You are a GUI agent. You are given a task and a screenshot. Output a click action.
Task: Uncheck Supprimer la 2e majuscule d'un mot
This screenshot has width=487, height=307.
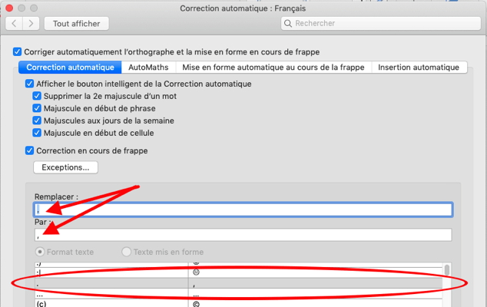tap(37, 96)
